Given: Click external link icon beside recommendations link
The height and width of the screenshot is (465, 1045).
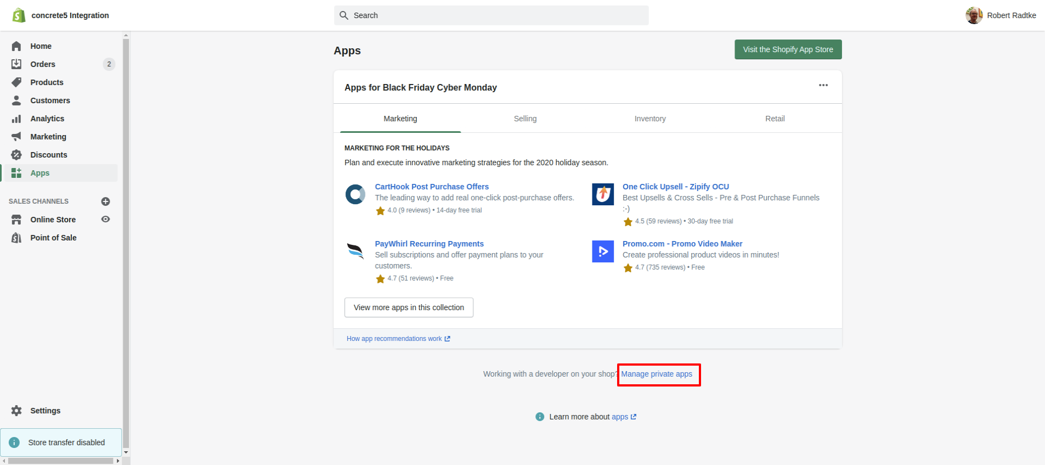Looking at the screenshot, I should coord(447,339).
